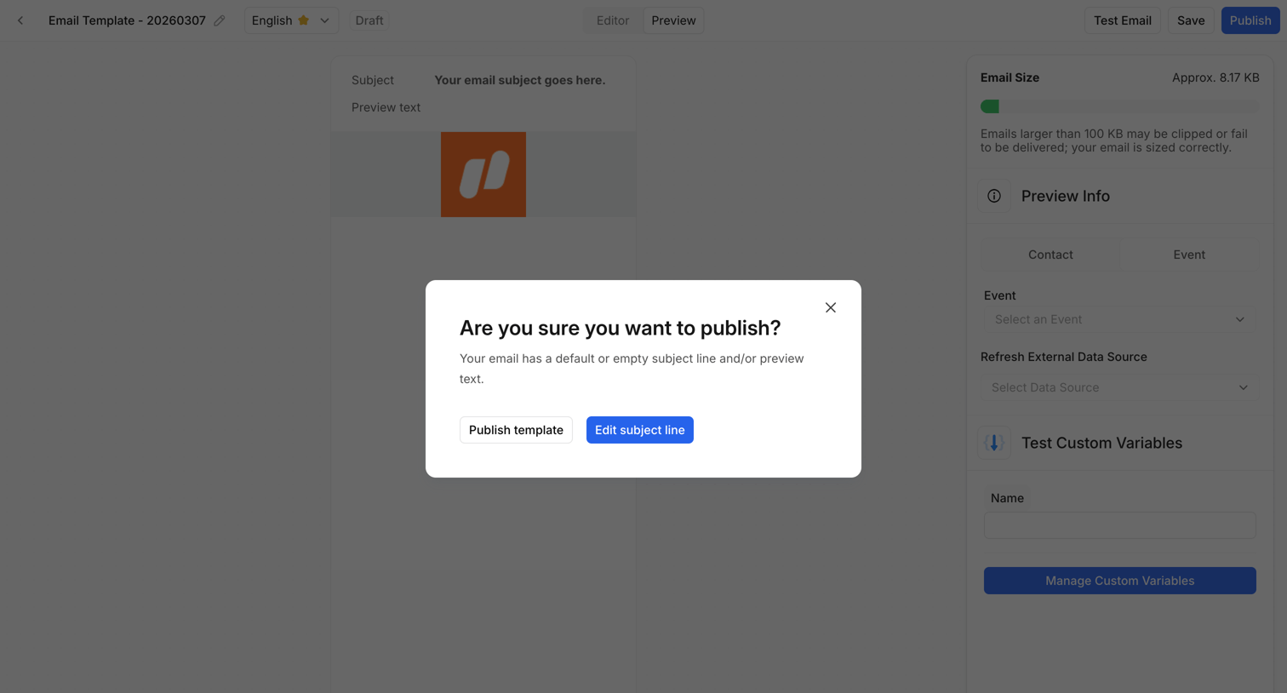Click the Test Email button
The image size is (1287, 693).
point(1123,20)
